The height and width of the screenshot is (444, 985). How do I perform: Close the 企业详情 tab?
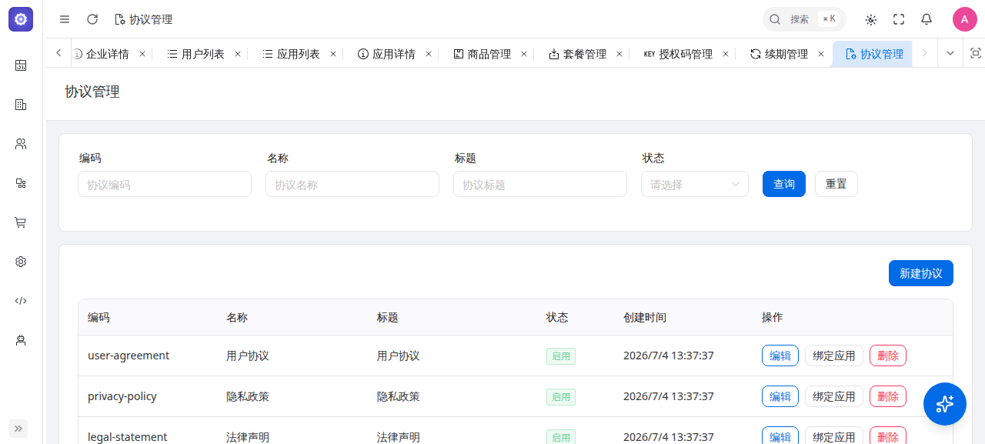click(142, 54)
